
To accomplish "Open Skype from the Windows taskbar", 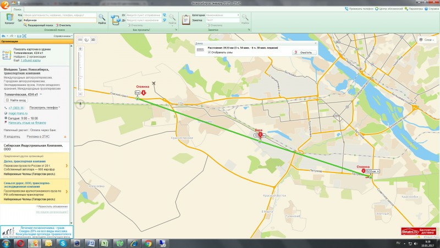I will pyautogui.click(x=63, y=242).
